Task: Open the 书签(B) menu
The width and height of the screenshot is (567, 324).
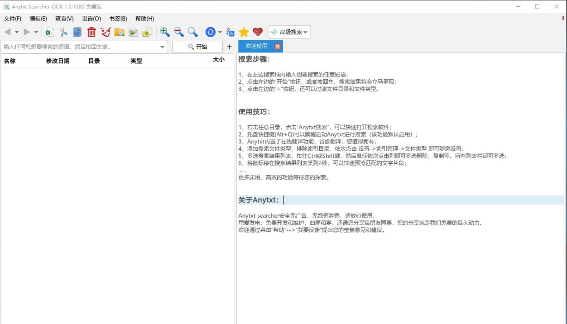Action: pyautogui.click(x=118, y=19)
